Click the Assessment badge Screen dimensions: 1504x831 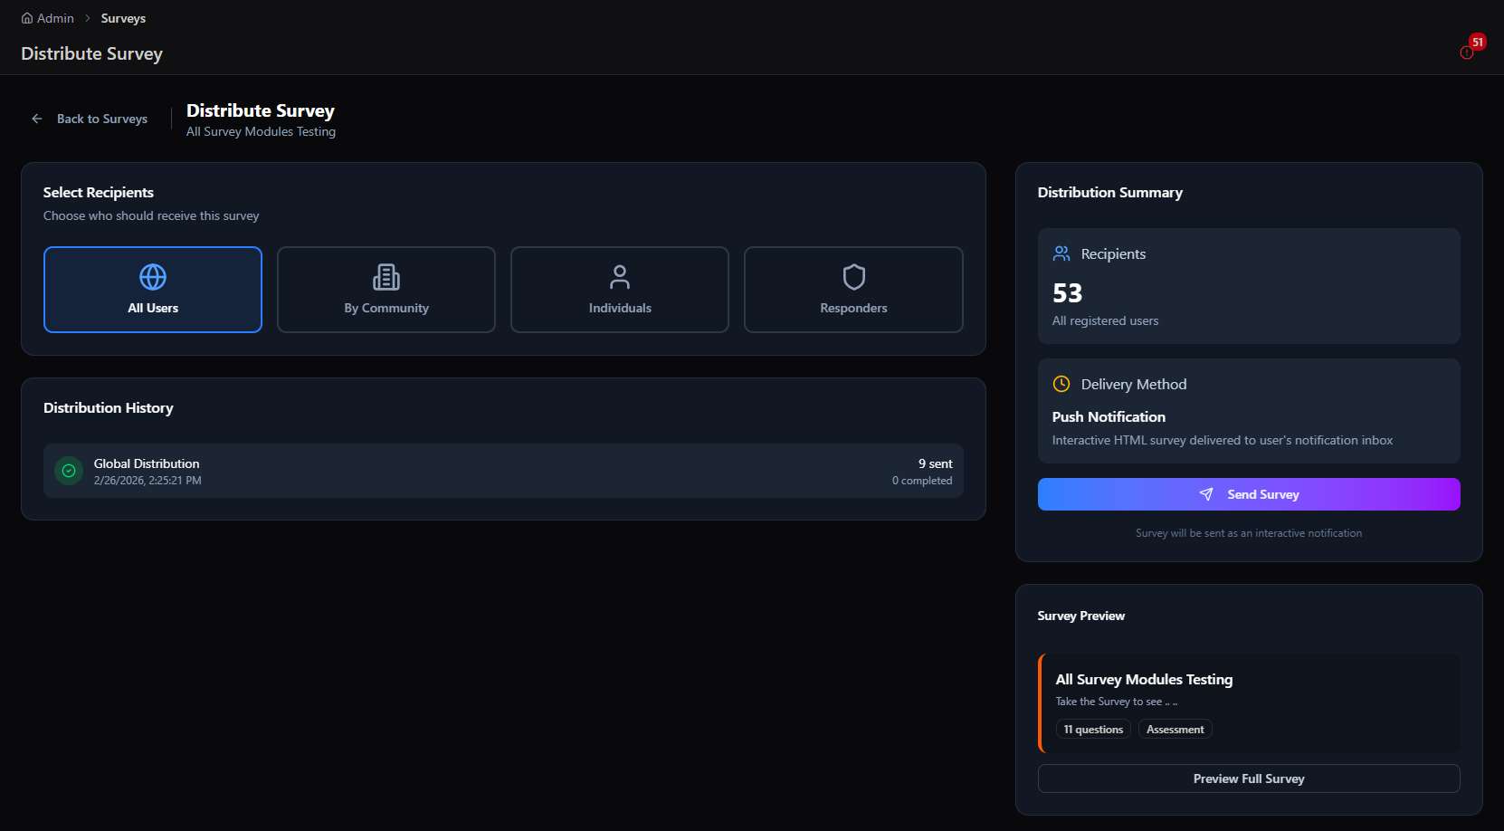click(1175, 729)
